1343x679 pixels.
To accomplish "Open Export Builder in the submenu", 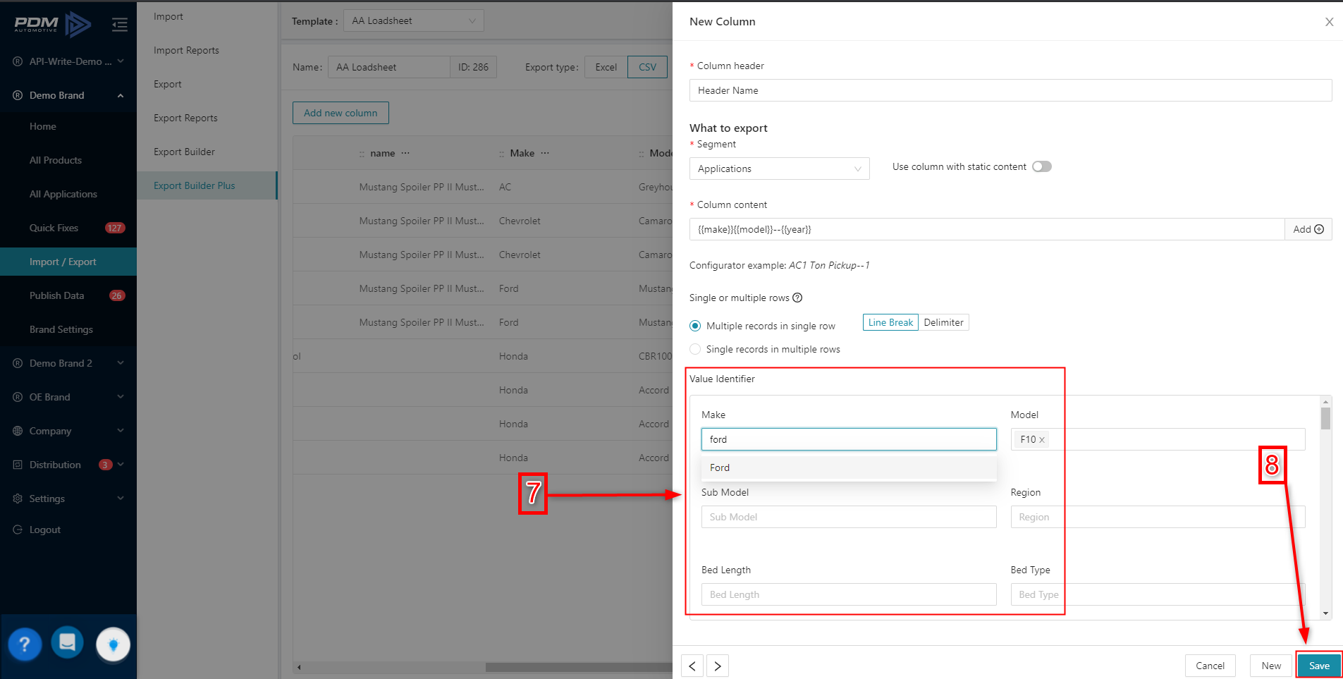I will click(x=184, y=152).
